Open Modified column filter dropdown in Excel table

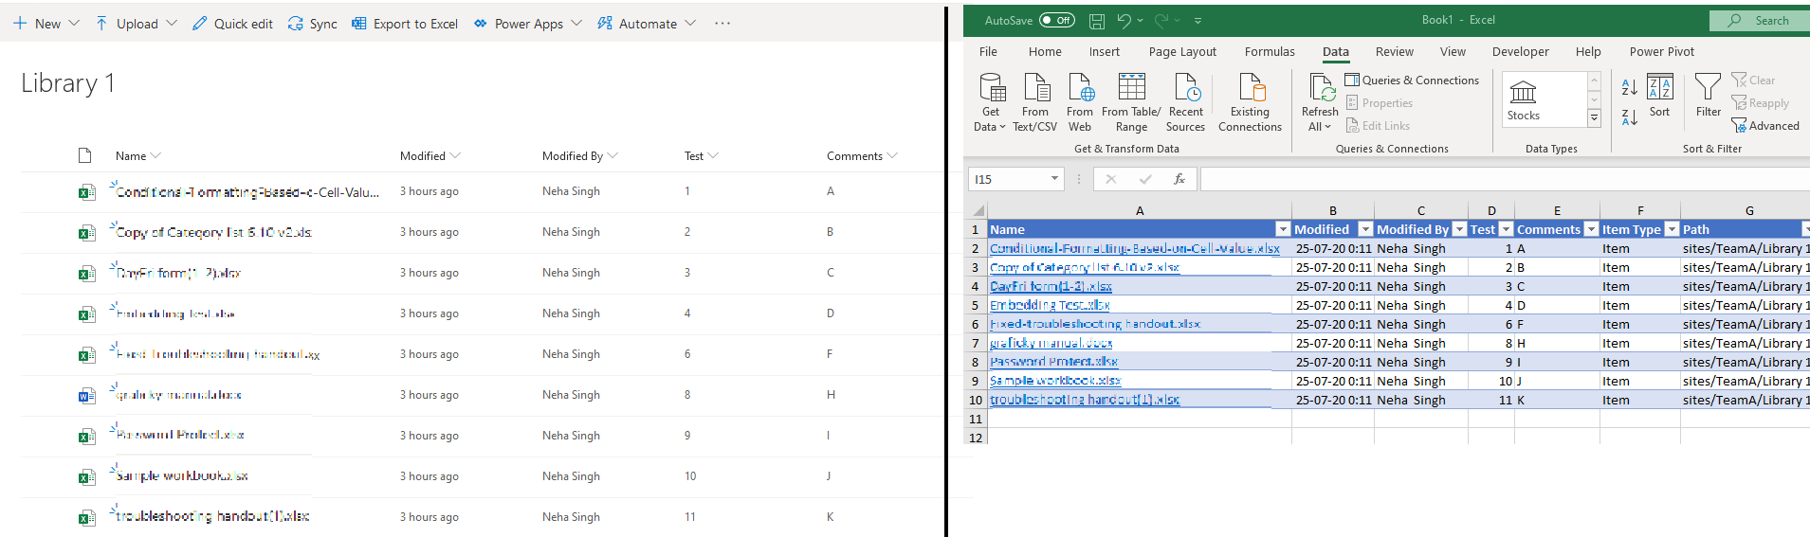pyautogui.click(x=1364, y=229)
